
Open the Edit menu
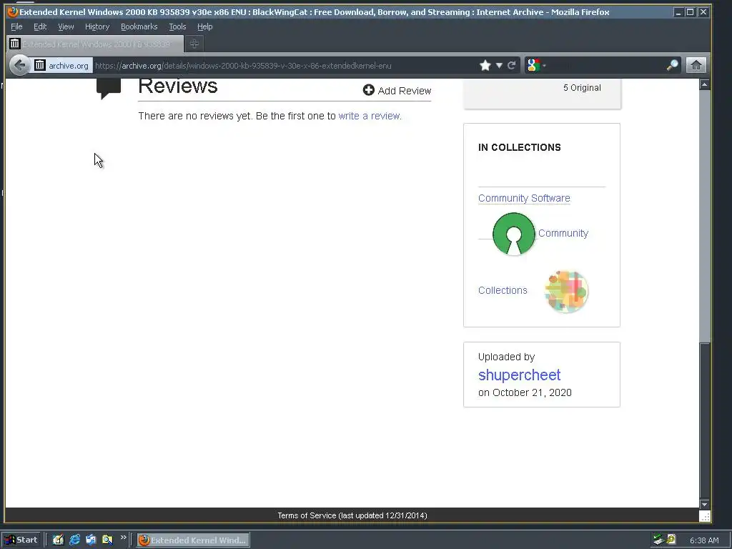coord(40,26)
